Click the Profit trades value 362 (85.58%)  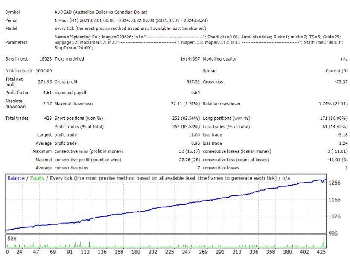(186, 127)
